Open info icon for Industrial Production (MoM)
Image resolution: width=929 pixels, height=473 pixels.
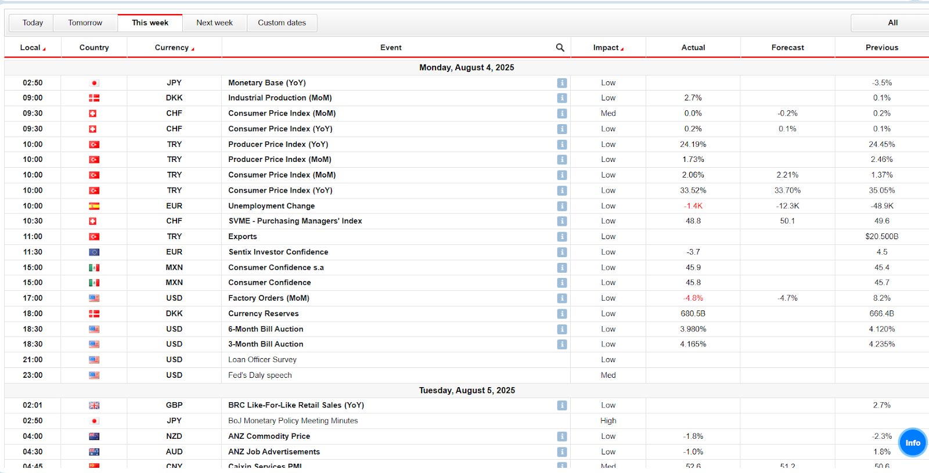(561, 98)
